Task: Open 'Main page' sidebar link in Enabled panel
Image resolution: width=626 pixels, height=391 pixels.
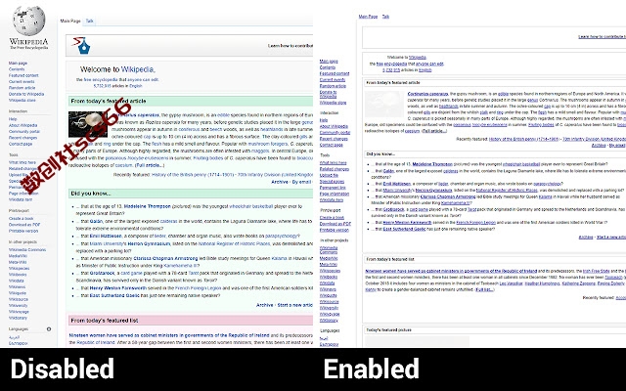Action: coord(329,61)
